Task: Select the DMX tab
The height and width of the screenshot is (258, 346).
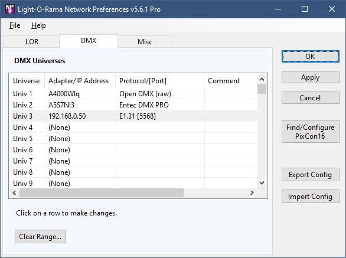Action: coord(89,41)
